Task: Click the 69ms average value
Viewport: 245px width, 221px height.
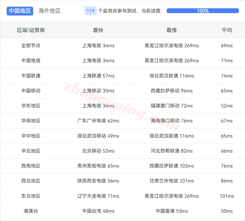Action: coord(227,46)
